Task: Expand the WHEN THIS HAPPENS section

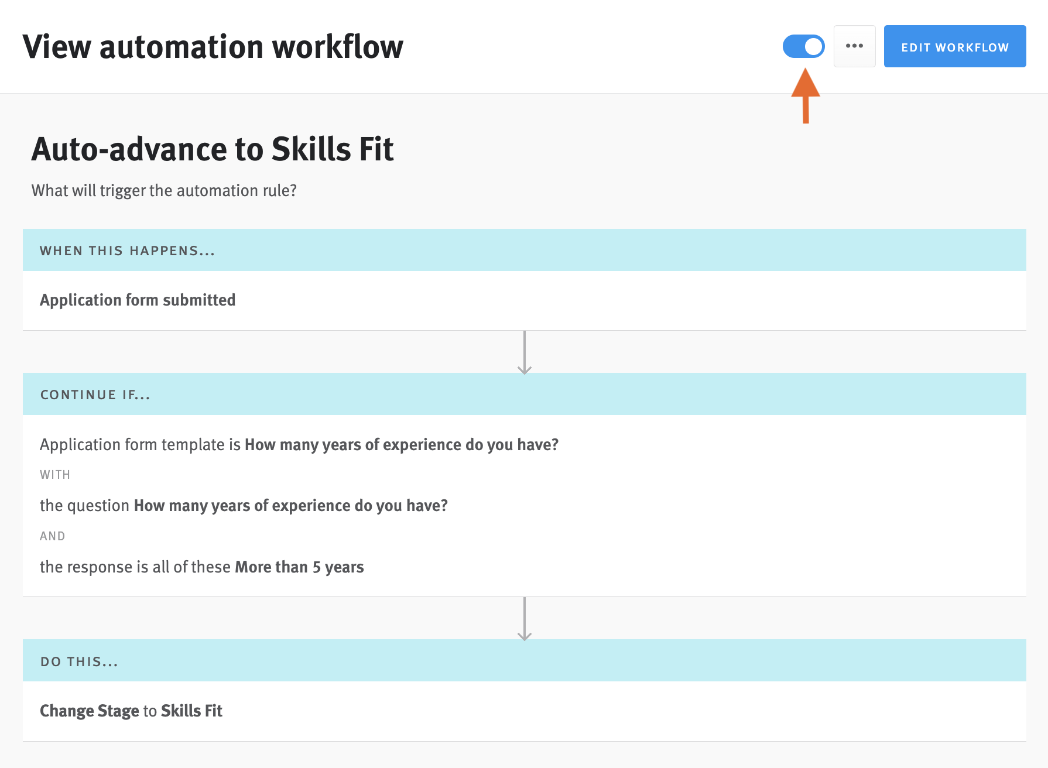Action: point(126,250)
